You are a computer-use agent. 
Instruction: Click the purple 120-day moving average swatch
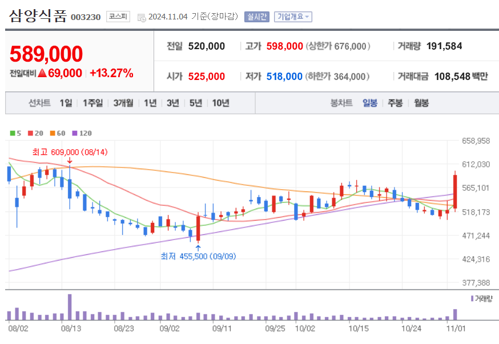pos(75,133)
